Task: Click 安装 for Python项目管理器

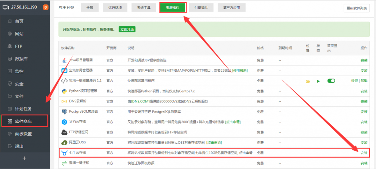Action: click(364, 91)
